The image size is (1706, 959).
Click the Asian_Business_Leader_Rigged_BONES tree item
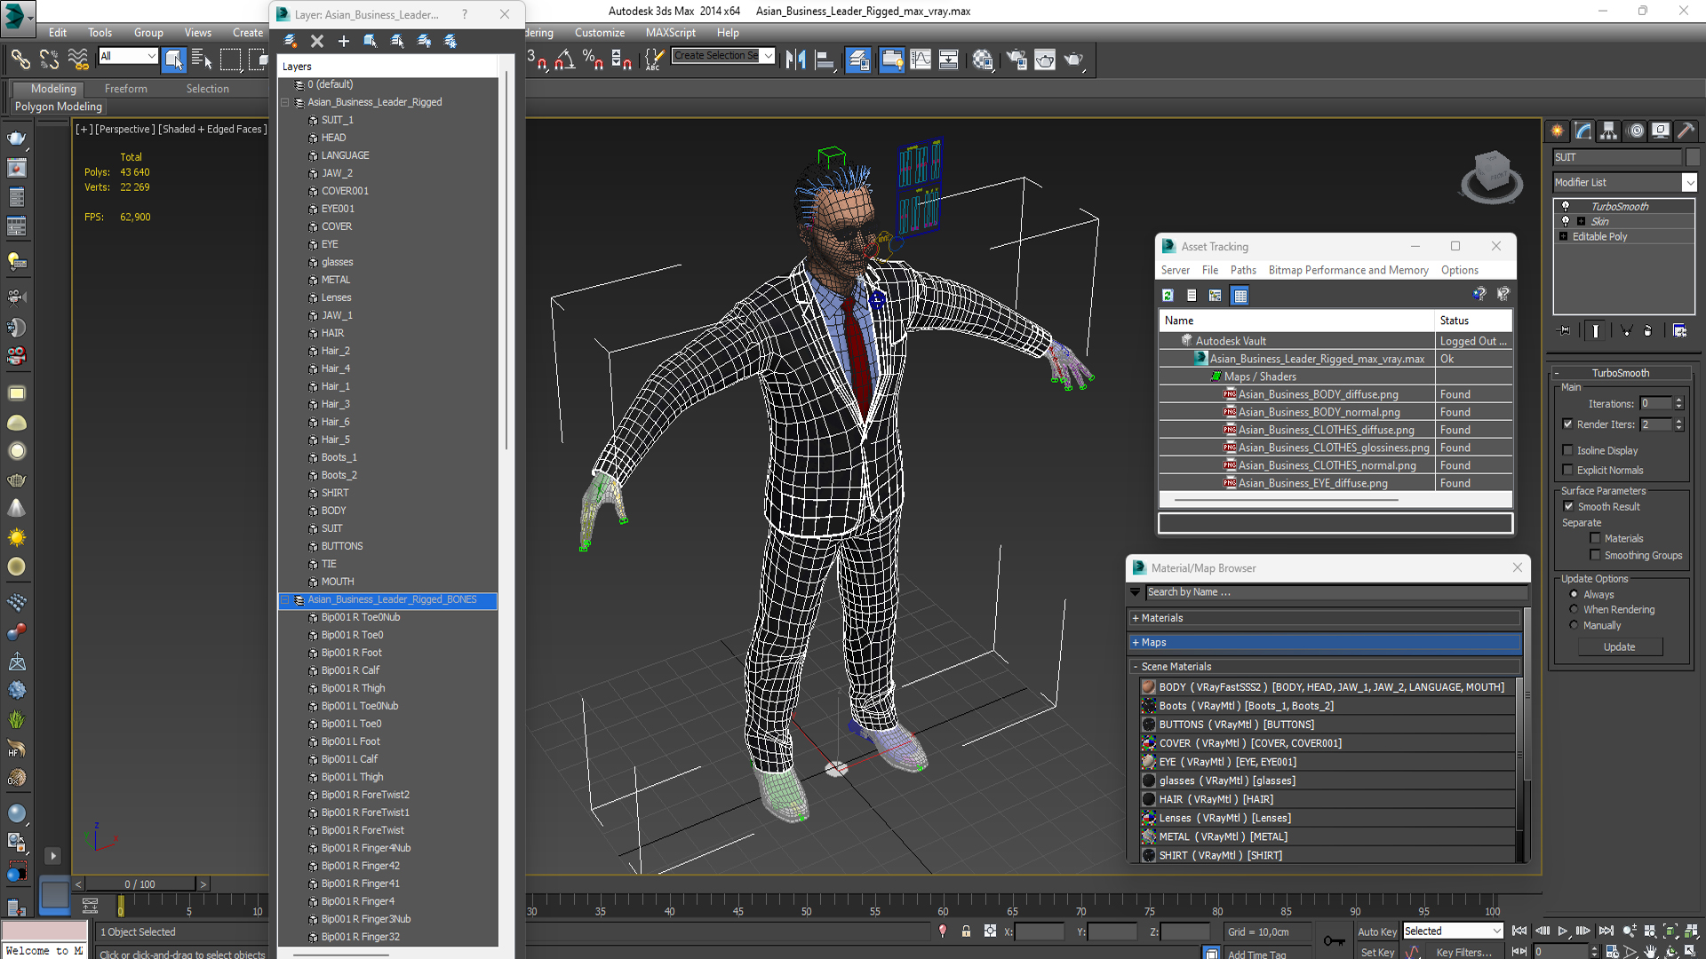[393, 598]
